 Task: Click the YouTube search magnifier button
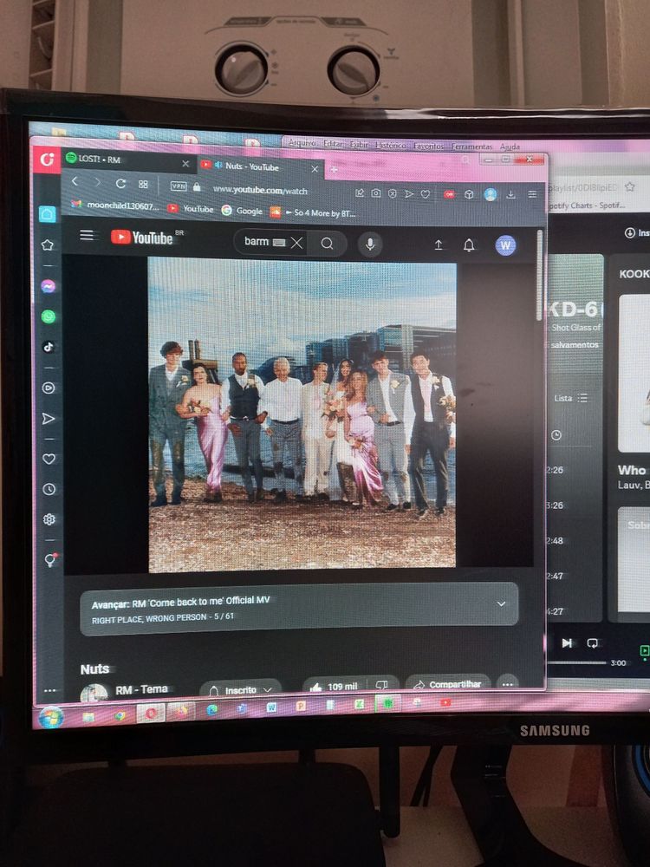[328, 244]
